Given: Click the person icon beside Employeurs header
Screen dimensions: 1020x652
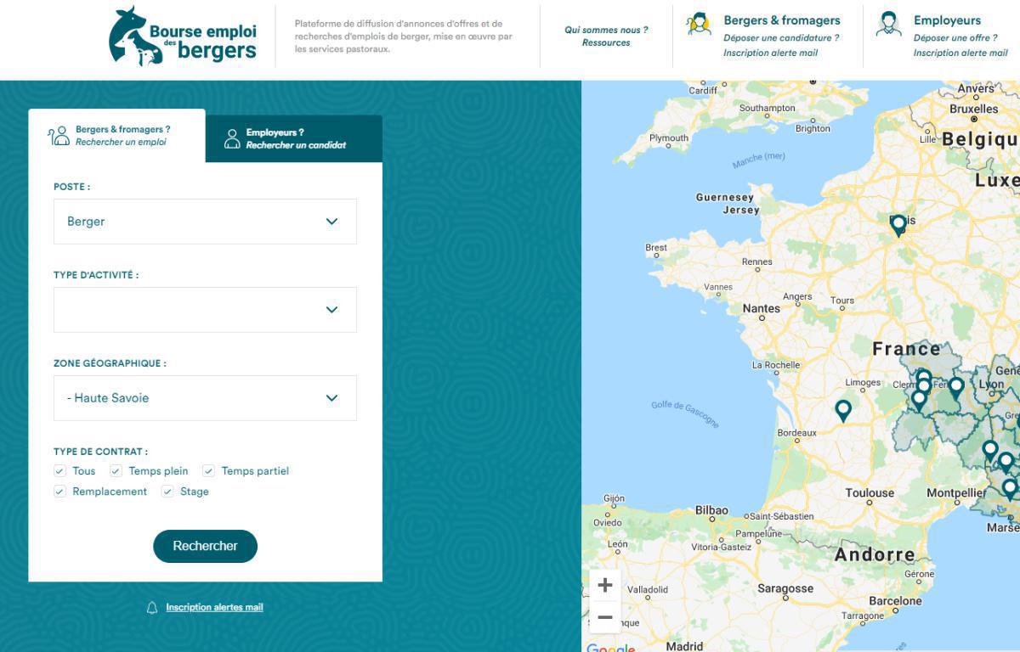Looking at the screenshot, I should point(889,23).
